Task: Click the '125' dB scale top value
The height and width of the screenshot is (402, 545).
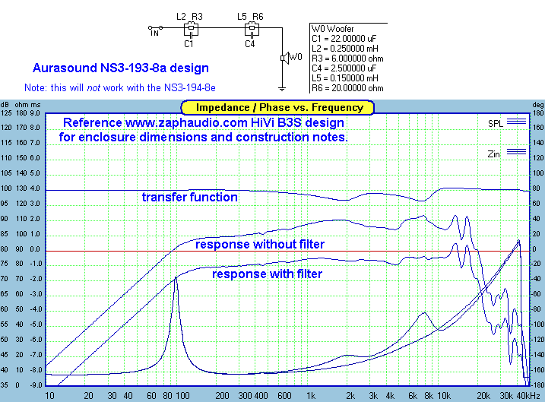Action: click(x=6, y=113)
